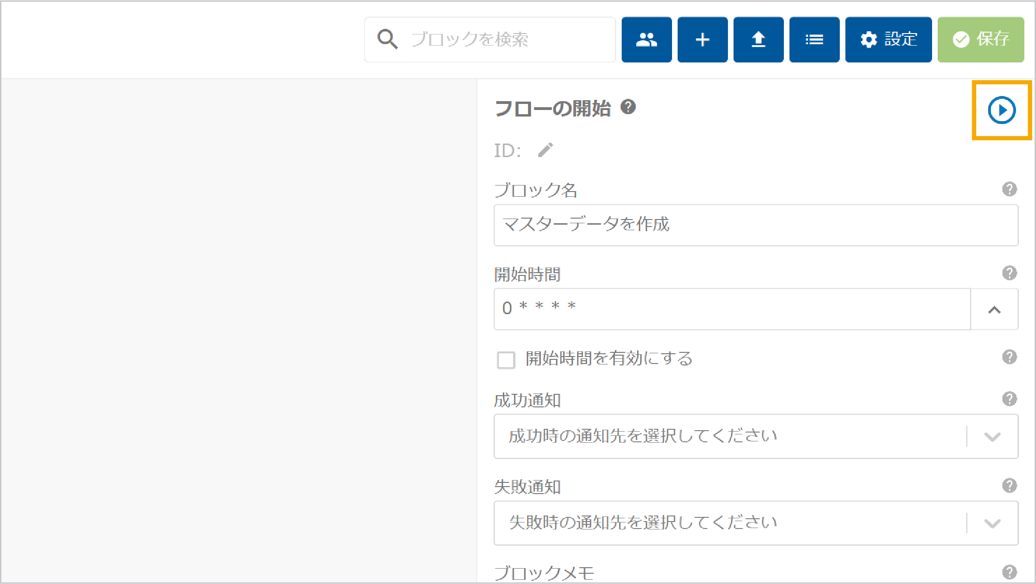This screenshot has height=584, width=1036.
Task: Collapse the 開始時間 chevron
Action: point(995,309)
